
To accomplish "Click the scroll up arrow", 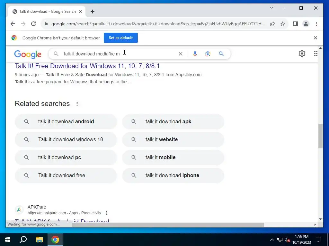I will tap(320, 48).
